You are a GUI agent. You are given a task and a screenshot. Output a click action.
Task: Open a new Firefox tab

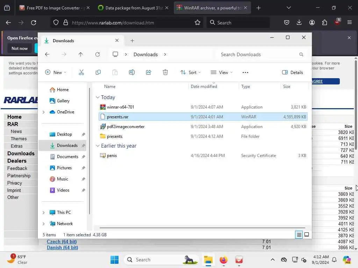tap(258, 8)
